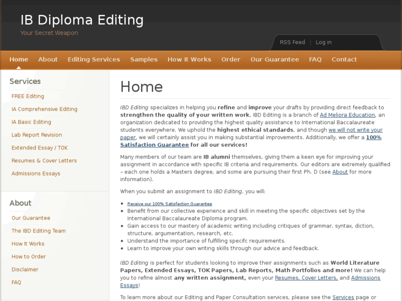Select Samples in the navigation bar

pyautogui.click(x=144, y=60)
